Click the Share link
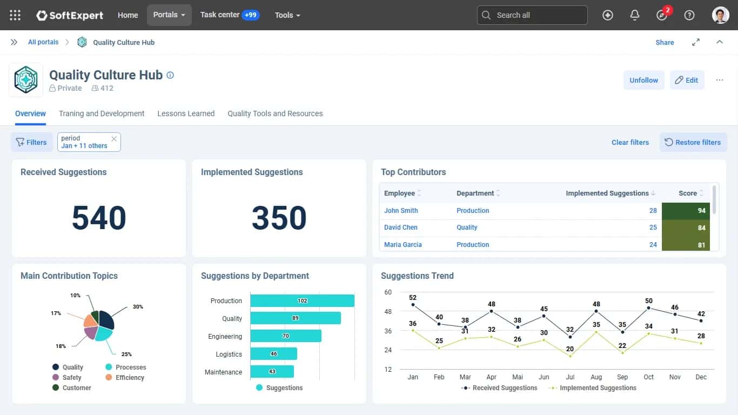The width and height of the screenshot is (738, 415). coord(665,42)
